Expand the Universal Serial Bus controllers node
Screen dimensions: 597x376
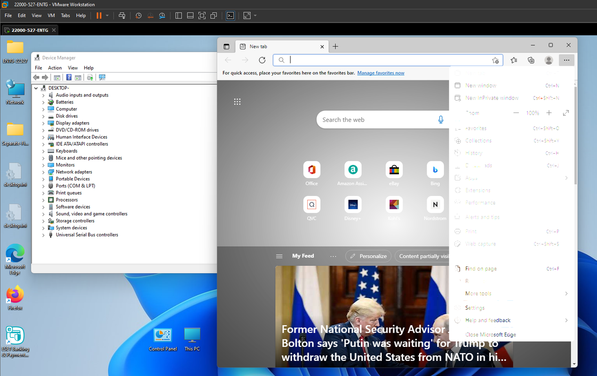(43, 235)
